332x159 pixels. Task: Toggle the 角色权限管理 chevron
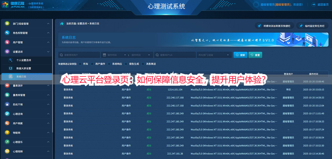tap(48, 33)
